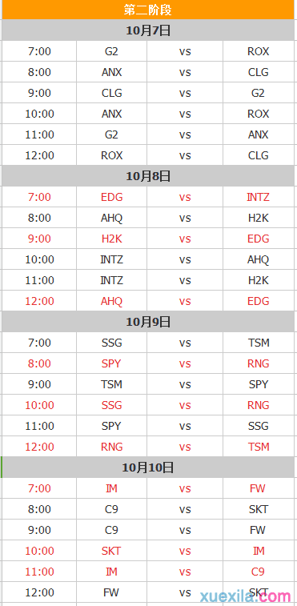The image size is (297, 606).
Task: Click the vs cell between C9 and SKT
Action: tap(185, 509)
